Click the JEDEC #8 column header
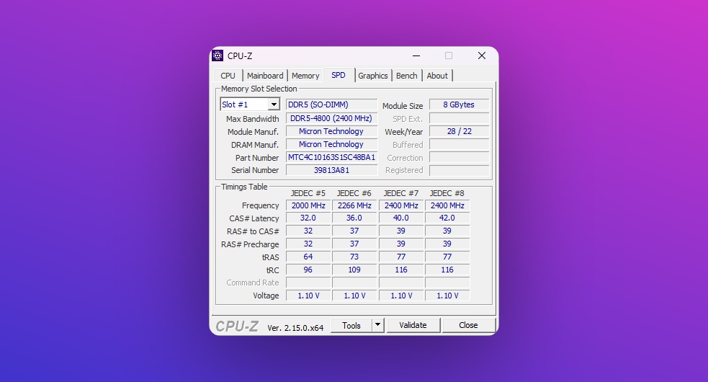Screen dimensions: 708x382 pos(447,193)
